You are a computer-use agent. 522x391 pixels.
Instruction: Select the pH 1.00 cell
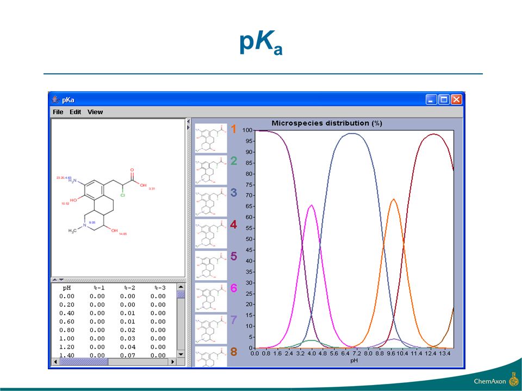coord(67,338)
